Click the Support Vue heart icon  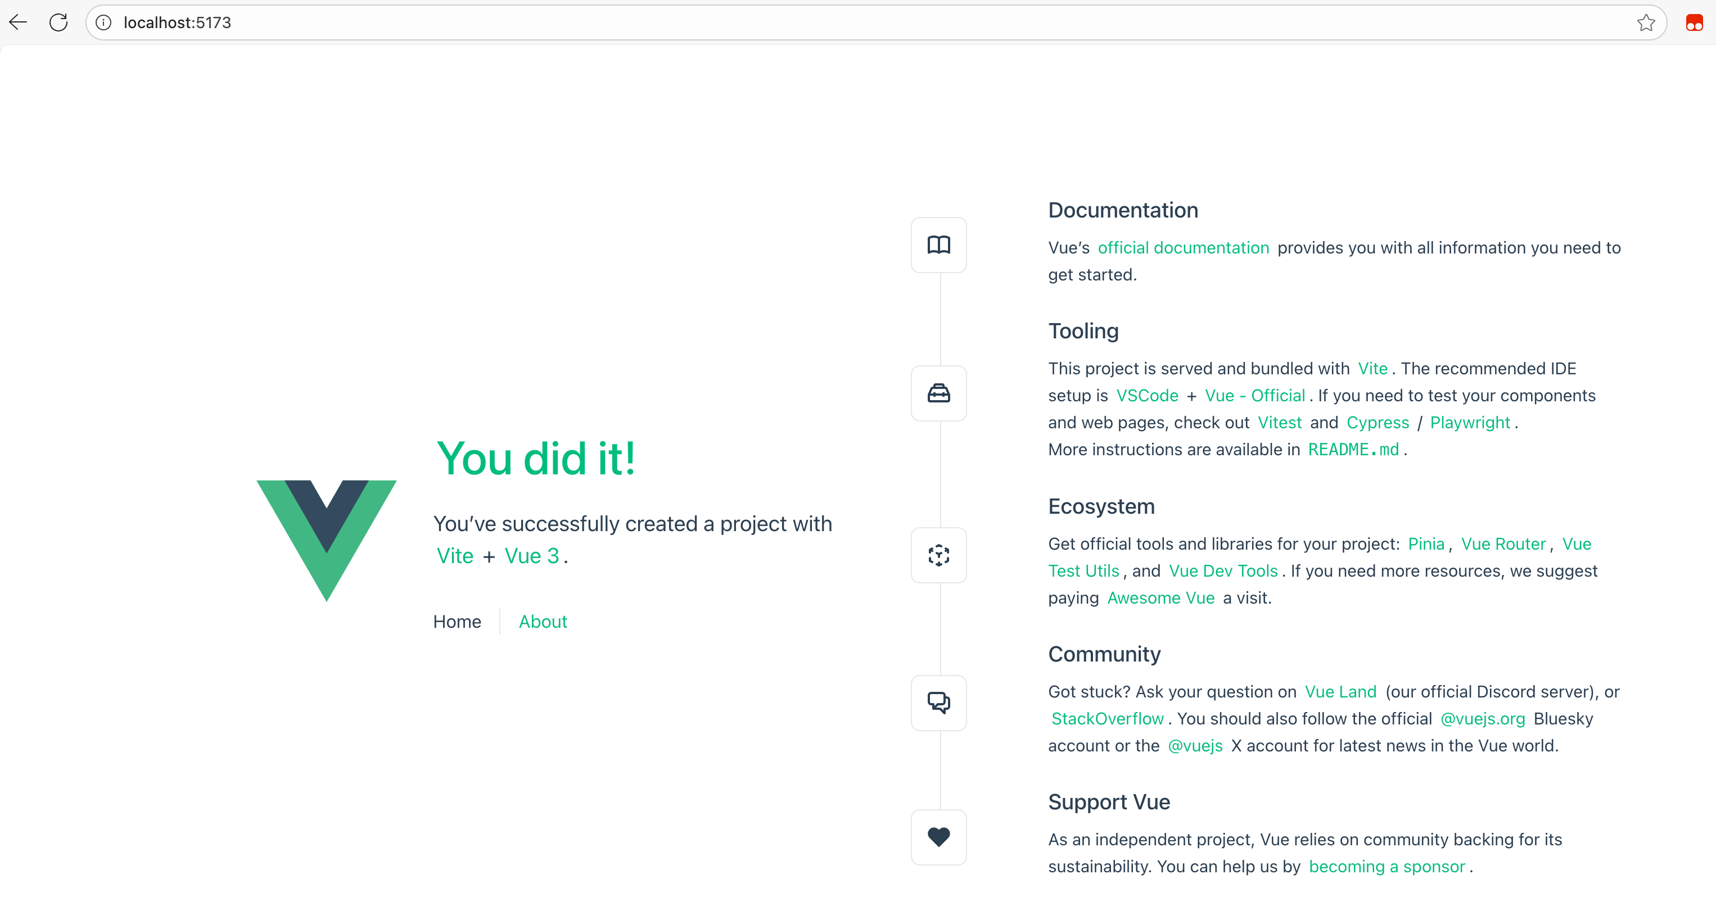pos(938,837)
